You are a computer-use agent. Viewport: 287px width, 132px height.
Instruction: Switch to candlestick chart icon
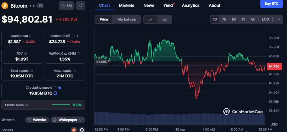point(165,19)
